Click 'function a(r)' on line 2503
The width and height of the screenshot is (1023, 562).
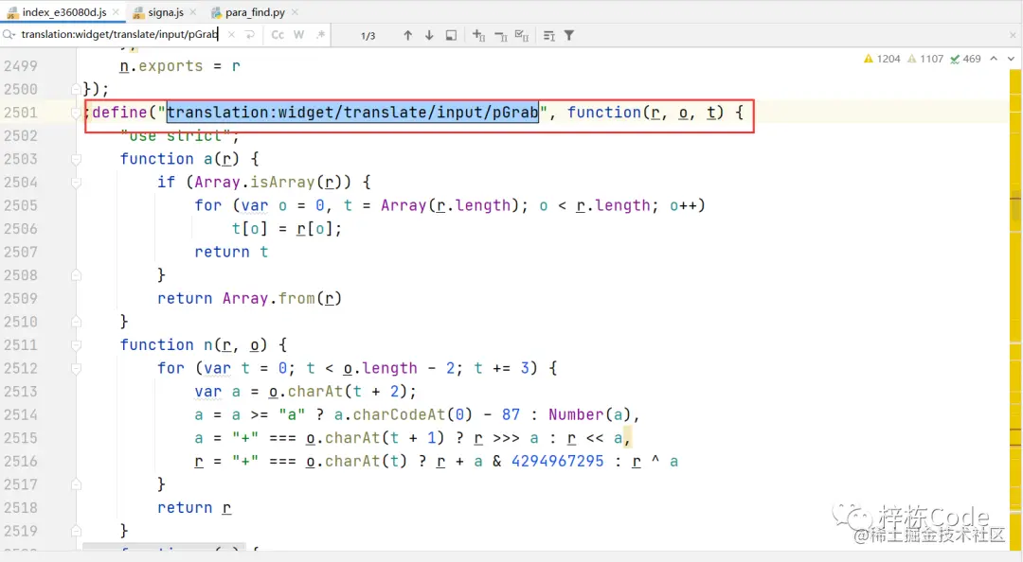click(x=180, y=158)
